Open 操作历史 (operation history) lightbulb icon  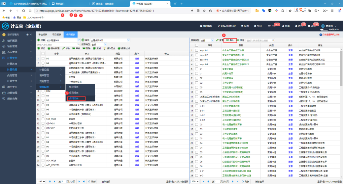tap(104, 48)
